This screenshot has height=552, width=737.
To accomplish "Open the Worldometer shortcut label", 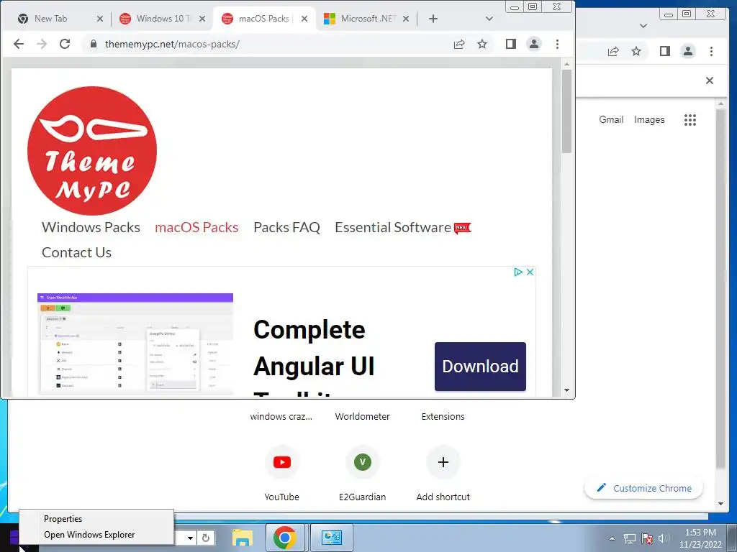I will [363, 417].
